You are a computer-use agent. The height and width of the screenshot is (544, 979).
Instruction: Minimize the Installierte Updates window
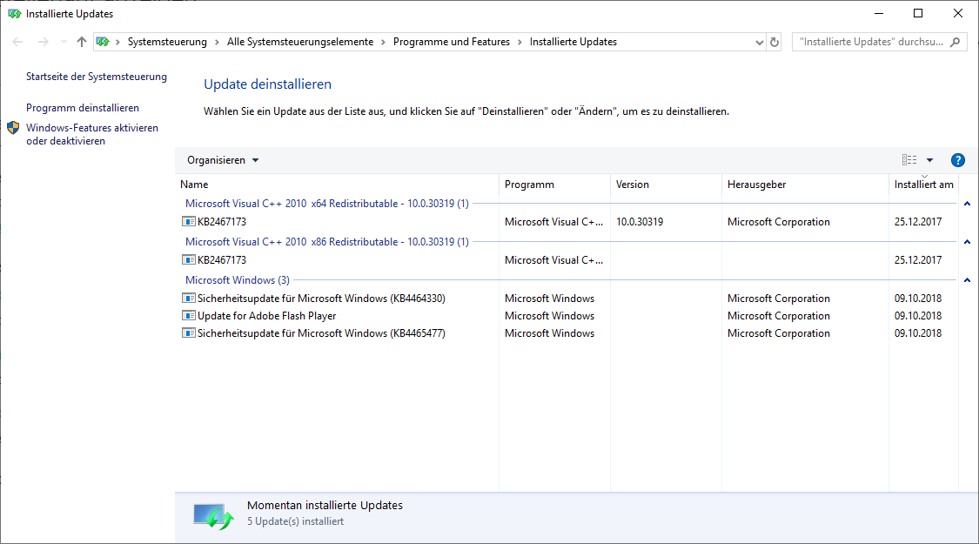(879, 13)
